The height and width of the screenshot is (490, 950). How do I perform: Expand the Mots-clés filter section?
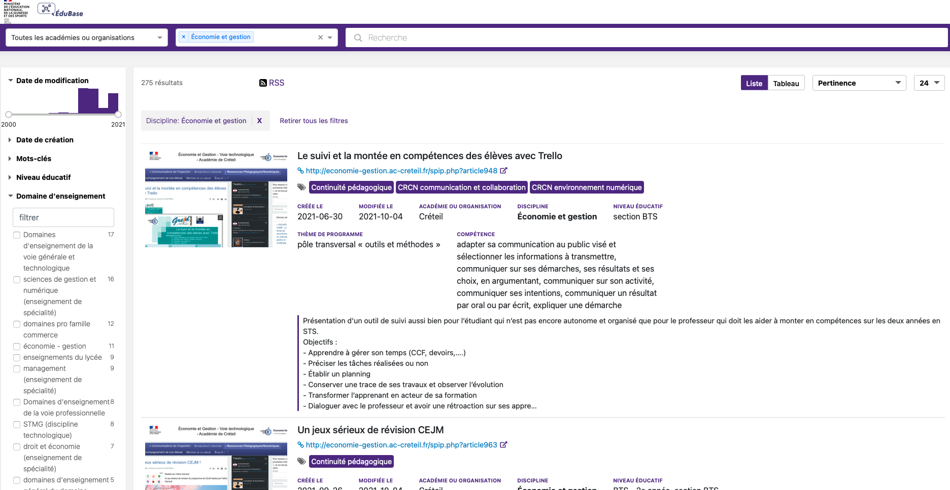point(33,159)
